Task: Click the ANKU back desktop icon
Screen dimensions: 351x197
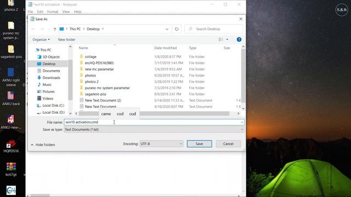Action: pos(11,99)
